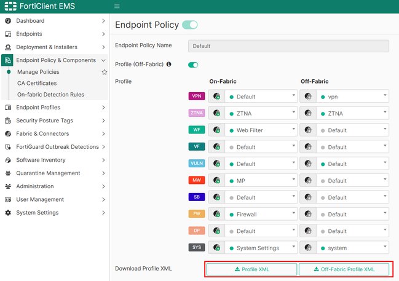399x281 pixels.
Task: Click the star icon beside Manage Policies
Action: click(x=105, y=72)
